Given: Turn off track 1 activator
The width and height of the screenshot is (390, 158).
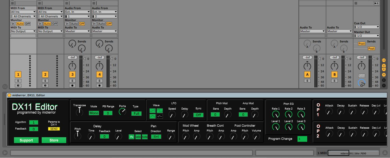Looking at the screenshot, I should click(18, 75).
